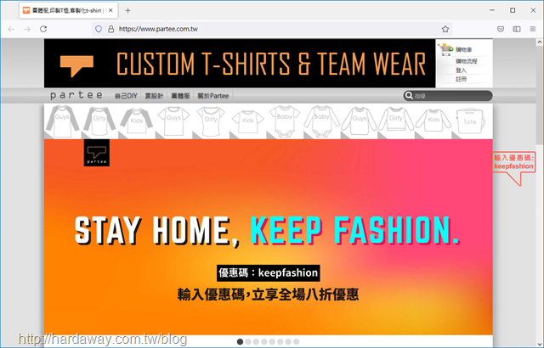Image resolution: width=544 pixels, height=348 pixels.
Task: Select the third carousel slide dot
Action: pos(256,342)
